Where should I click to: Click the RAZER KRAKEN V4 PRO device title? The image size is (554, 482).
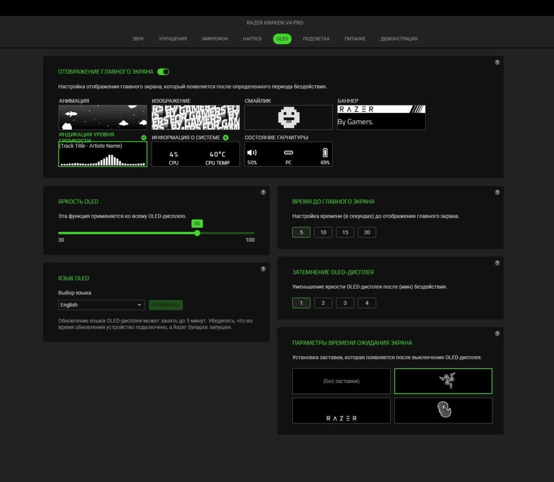(x=275, y=23)
